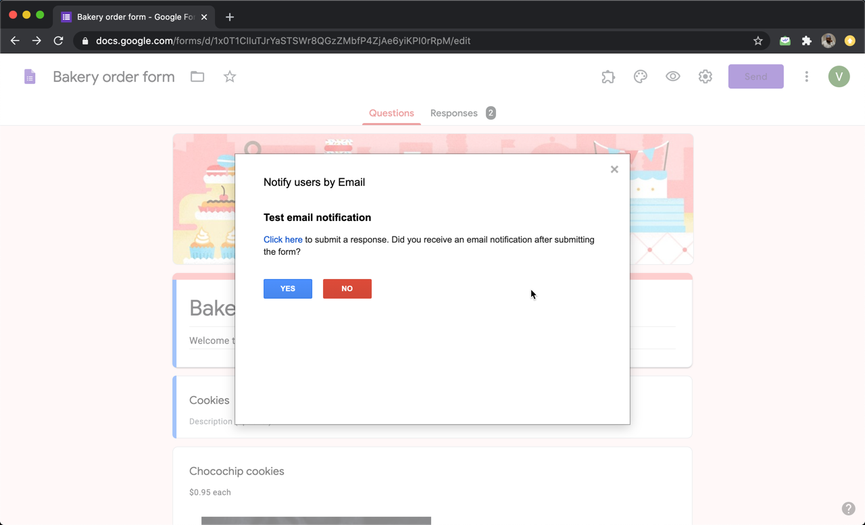865x525 pixels.
Task: Preview the form using the eye icon
Action: 672,76
